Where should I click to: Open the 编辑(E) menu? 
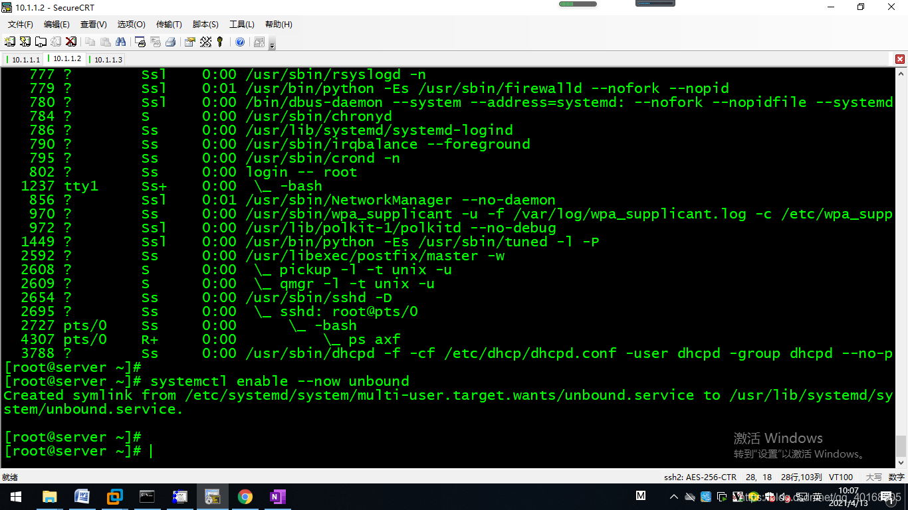57,25
